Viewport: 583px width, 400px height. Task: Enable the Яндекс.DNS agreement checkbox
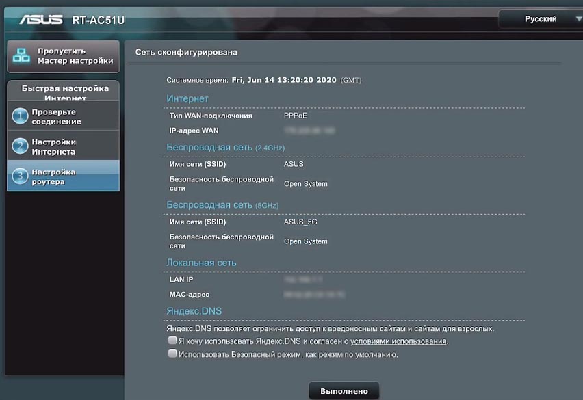172,341
